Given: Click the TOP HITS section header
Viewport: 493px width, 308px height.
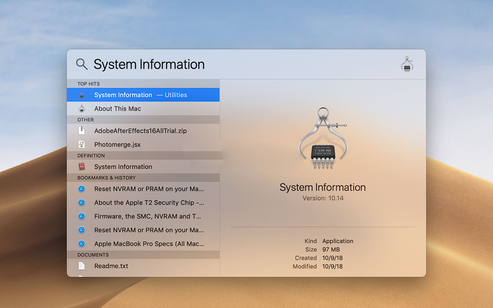Looking at the screenshot, I should tap(89, 84).
